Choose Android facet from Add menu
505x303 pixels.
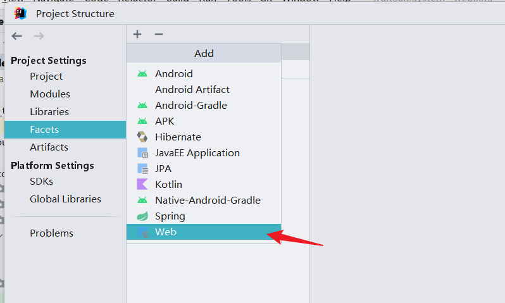173,74
